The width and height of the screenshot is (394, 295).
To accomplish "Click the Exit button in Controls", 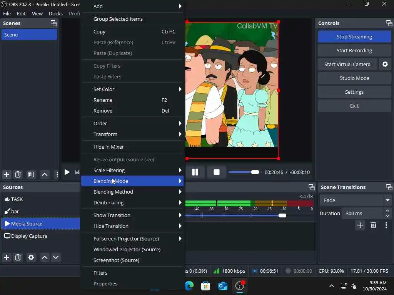I will click(354, 106).
